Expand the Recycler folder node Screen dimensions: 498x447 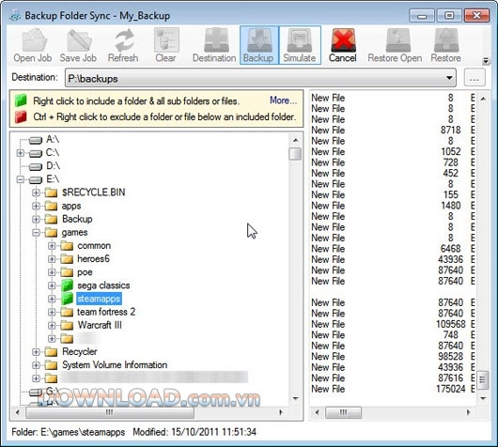pyautogui.click(x=36, y=352)
